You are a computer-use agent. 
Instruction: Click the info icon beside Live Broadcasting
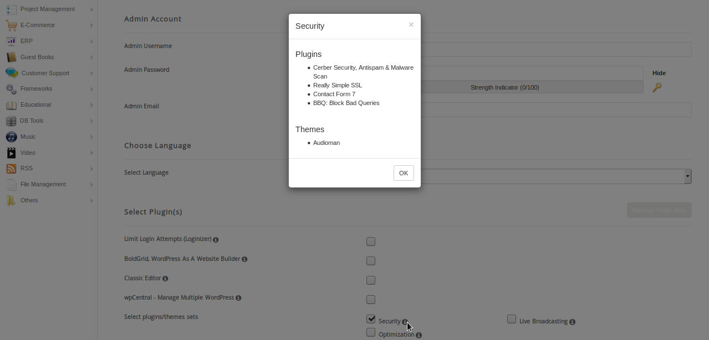[572, 321]
